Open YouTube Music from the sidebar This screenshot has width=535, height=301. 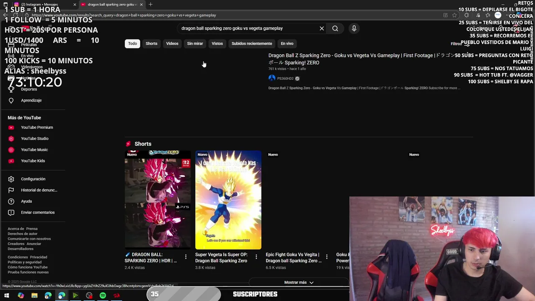33,150
